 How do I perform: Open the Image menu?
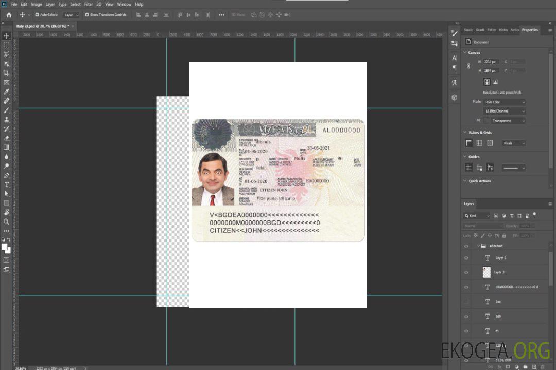(x=36, y=4)
